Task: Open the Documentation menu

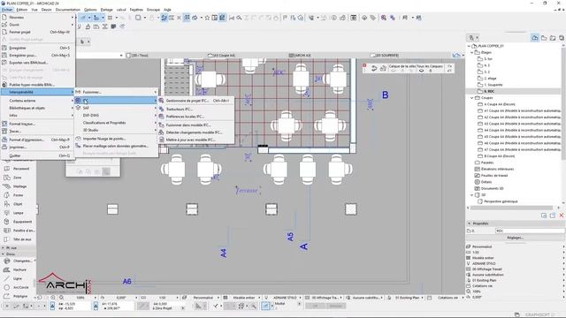Action: [x=68, y=10]
